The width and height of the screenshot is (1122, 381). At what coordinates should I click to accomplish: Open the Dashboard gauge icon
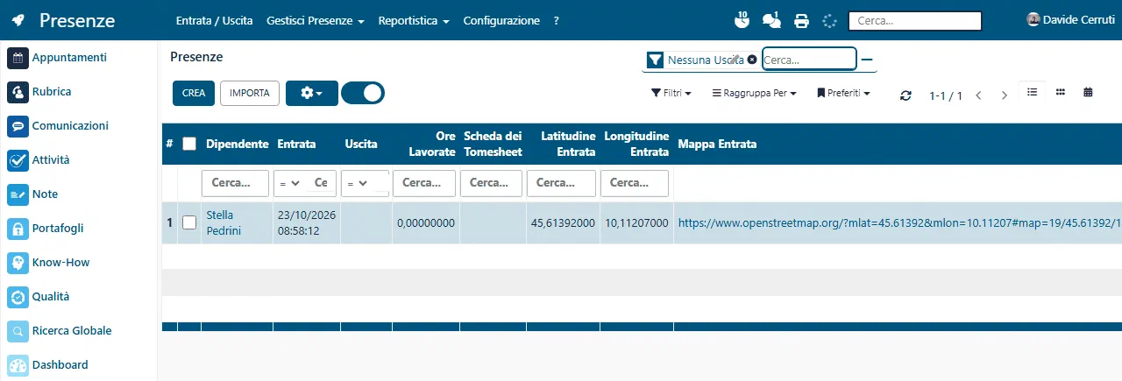click(x=18, y=365)
